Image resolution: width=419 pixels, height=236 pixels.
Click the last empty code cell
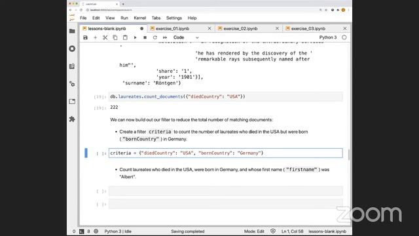pos(225,204)
